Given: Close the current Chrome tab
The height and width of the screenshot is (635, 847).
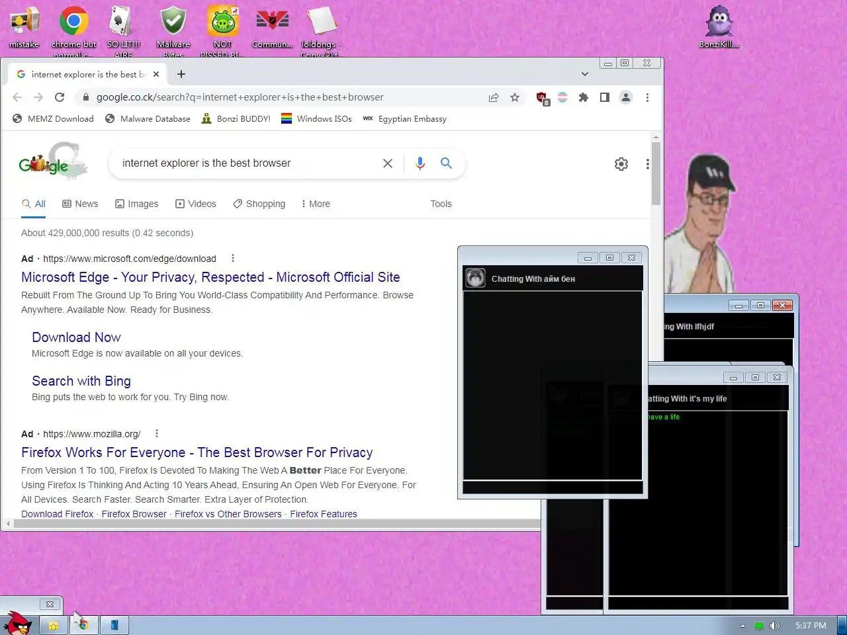Looking at the screenshot, I should (x=156, y=74).
